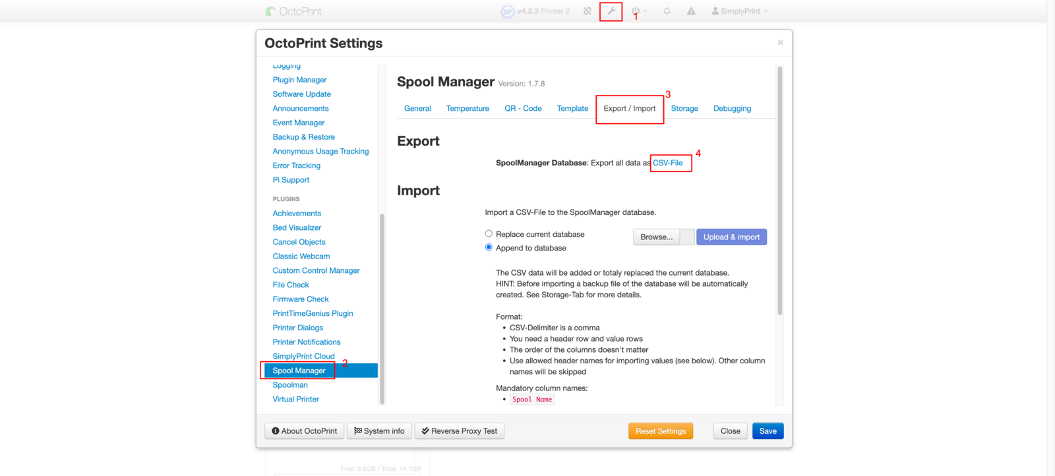Screen dimensions: 1055x476
Task: Click the About OctoPrint button
Action: (305, 431)
